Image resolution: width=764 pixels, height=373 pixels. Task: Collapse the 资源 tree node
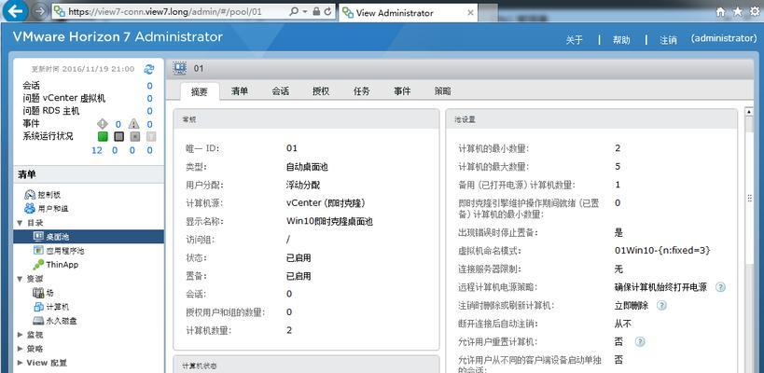tap(20, 279)
